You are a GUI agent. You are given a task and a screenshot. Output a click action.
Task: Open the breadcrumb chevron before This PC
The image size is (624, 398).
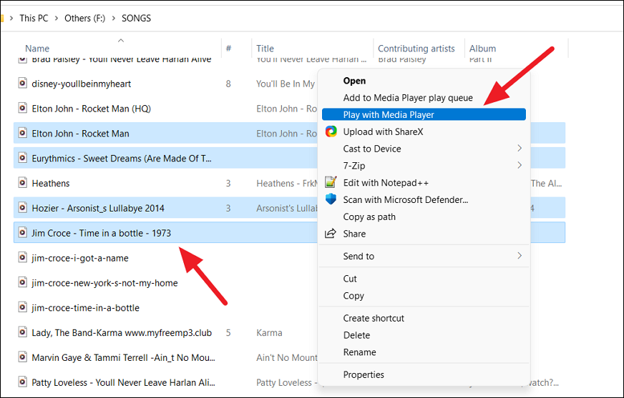point(11,19)
